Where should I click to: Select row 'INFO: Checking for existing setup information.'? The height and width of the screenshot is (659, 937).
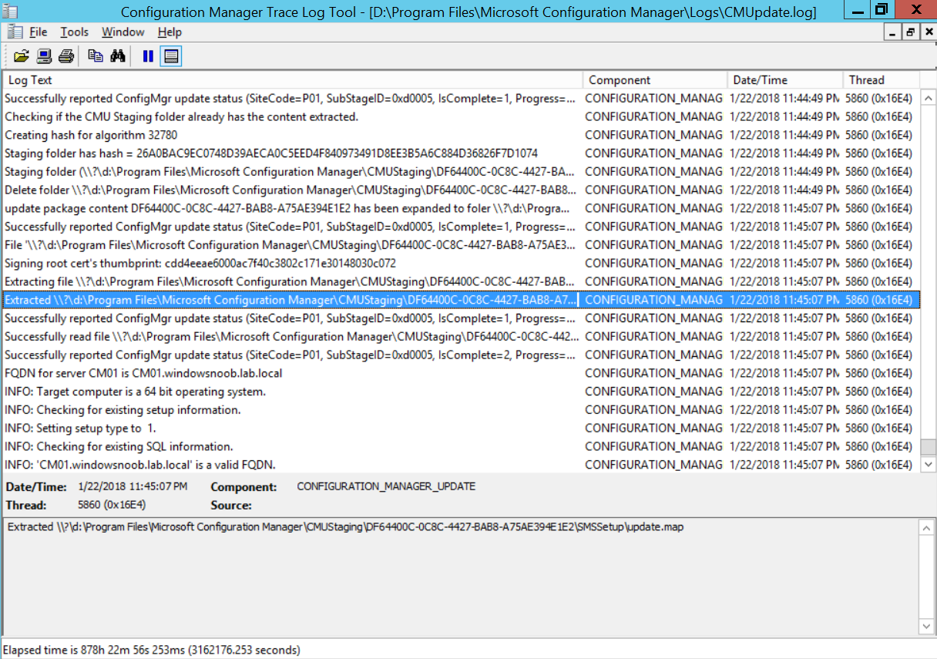[x=461, y=410]
